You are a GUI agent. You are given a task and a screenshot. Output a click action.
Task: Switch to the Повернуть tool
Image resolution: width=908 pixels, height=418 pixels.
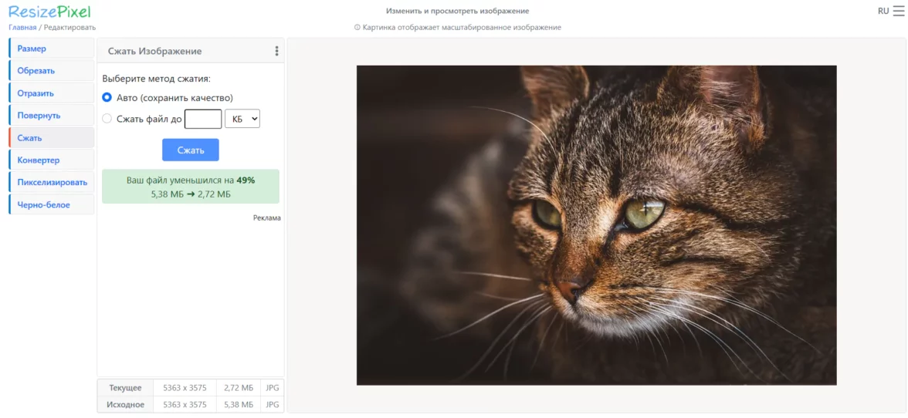[51, 116]
